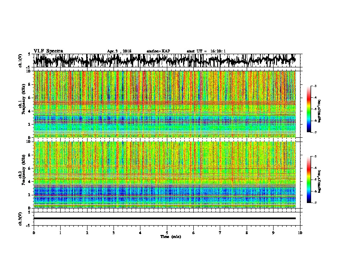
Task: Click the 'ch.1(V)' waveform axis label
Action: [20, 61]
